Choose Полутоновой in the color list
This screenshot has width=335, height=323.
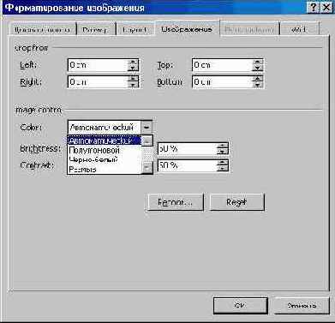[x=105, y=150]
